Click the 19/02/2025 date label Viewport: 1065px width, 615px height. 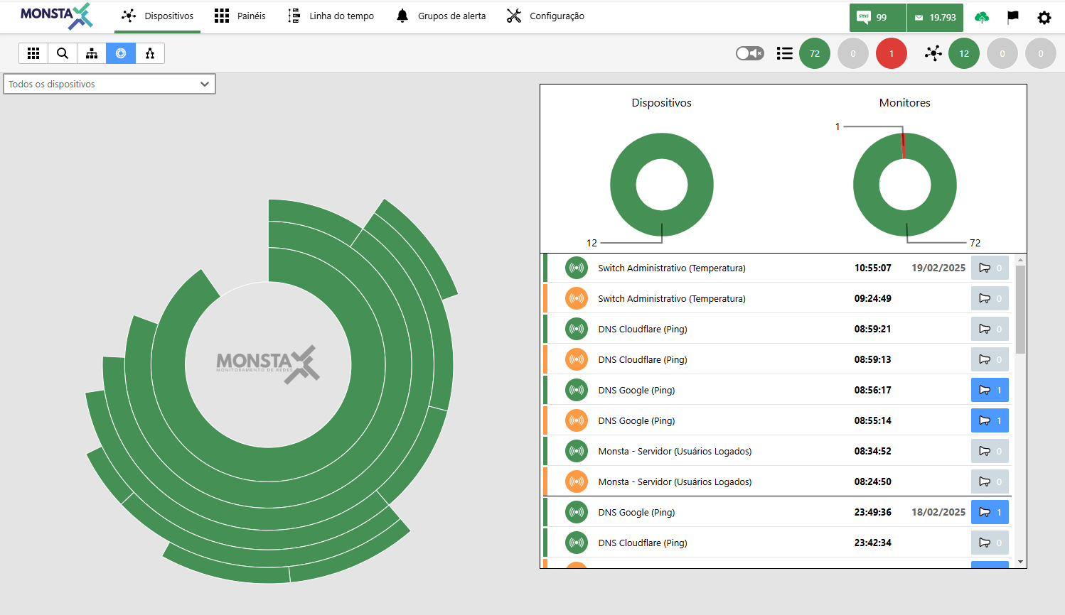click(x=938, y=268)
